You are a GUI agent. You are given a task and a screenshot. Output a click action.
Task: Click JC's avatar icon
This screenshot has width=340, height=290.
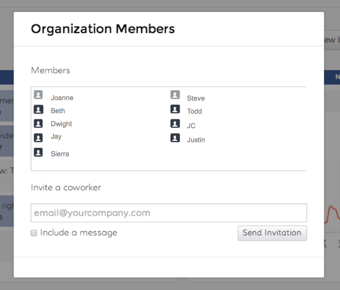tap(175, 123)
